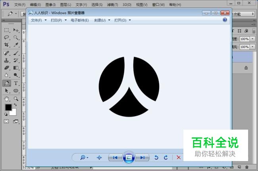Viewport: 258px width, 171px height.
Task: Go to next photo
Action: 142,157
